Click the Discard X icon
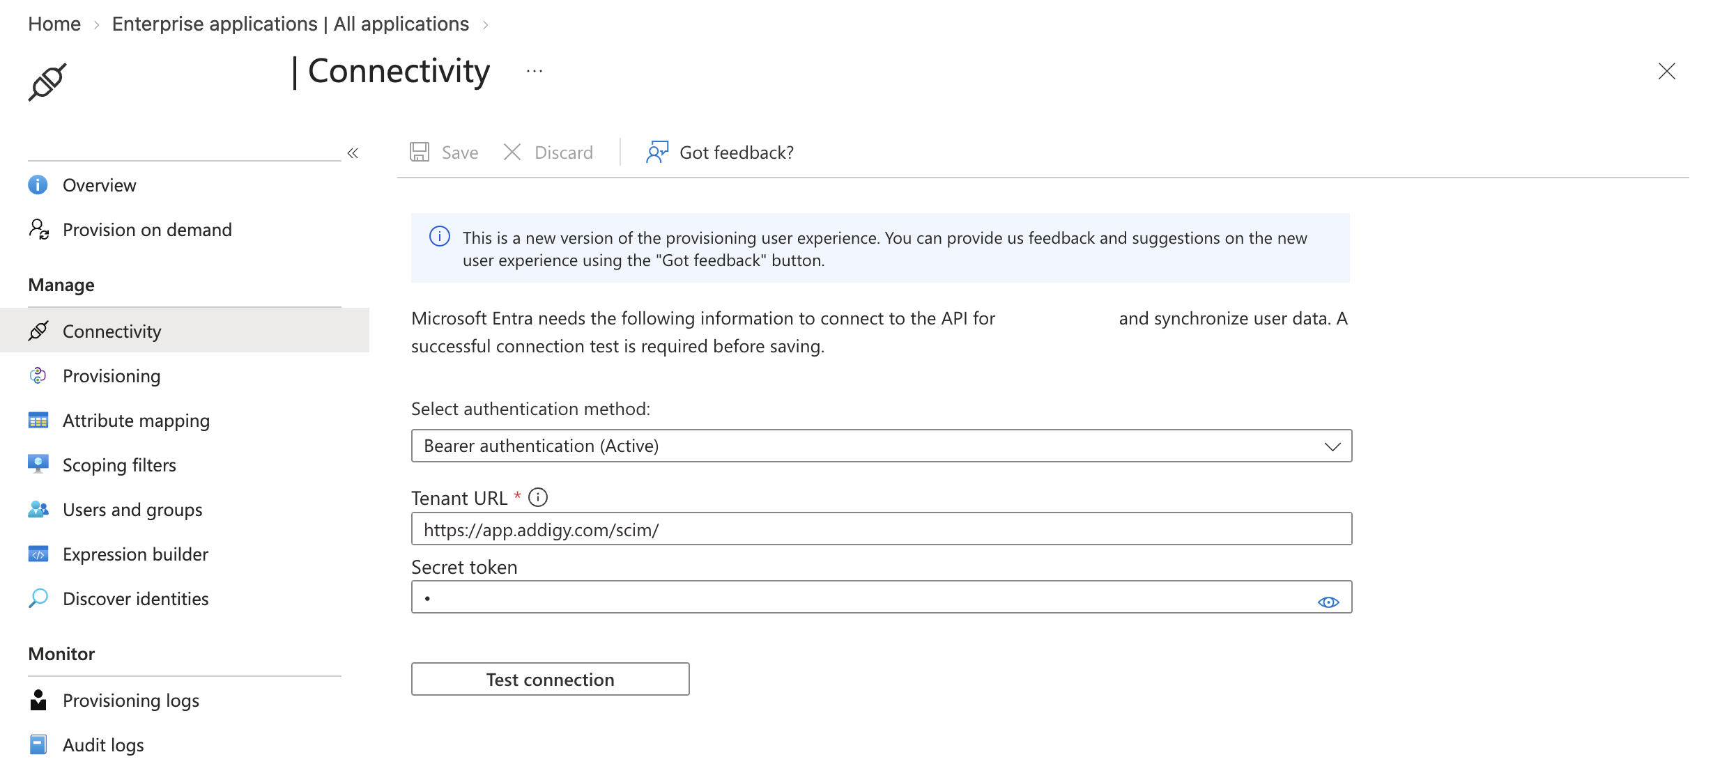This screenshot has height=766, width=1713. pyautogui.click(x=512, y=152)
